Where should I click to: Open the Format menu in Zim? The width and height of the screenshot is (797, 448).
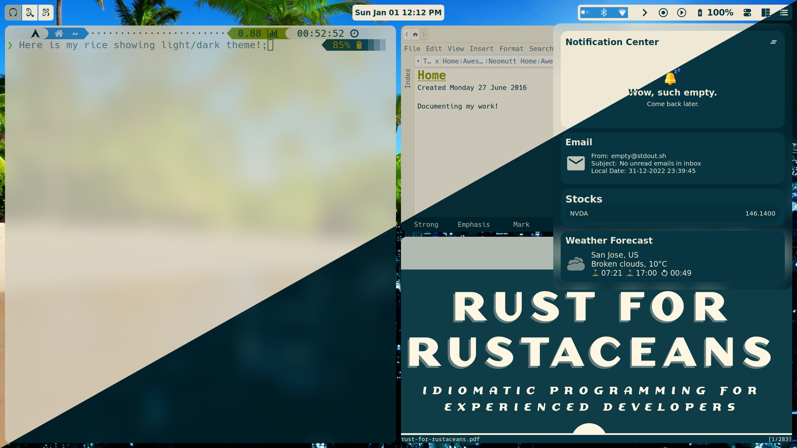pyautogui.click(x=511, y=49)
